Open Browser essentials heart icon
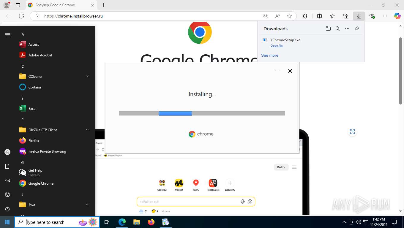 click(372, 16)
